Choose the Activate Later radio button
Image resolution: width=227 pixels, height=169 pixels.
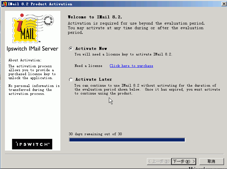[71, 79]
